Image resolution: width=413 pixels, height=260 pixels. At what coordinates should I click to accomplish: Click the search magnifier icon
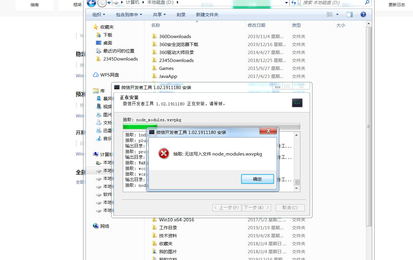coord(367,2)
